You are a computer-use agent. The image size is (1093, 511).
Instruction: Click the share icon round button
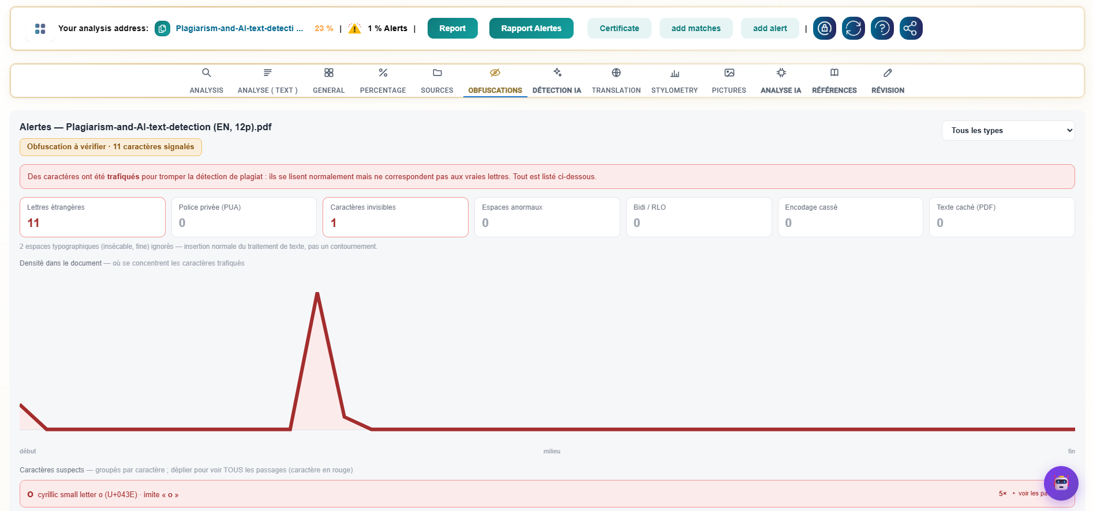click(x=911, y=28)
